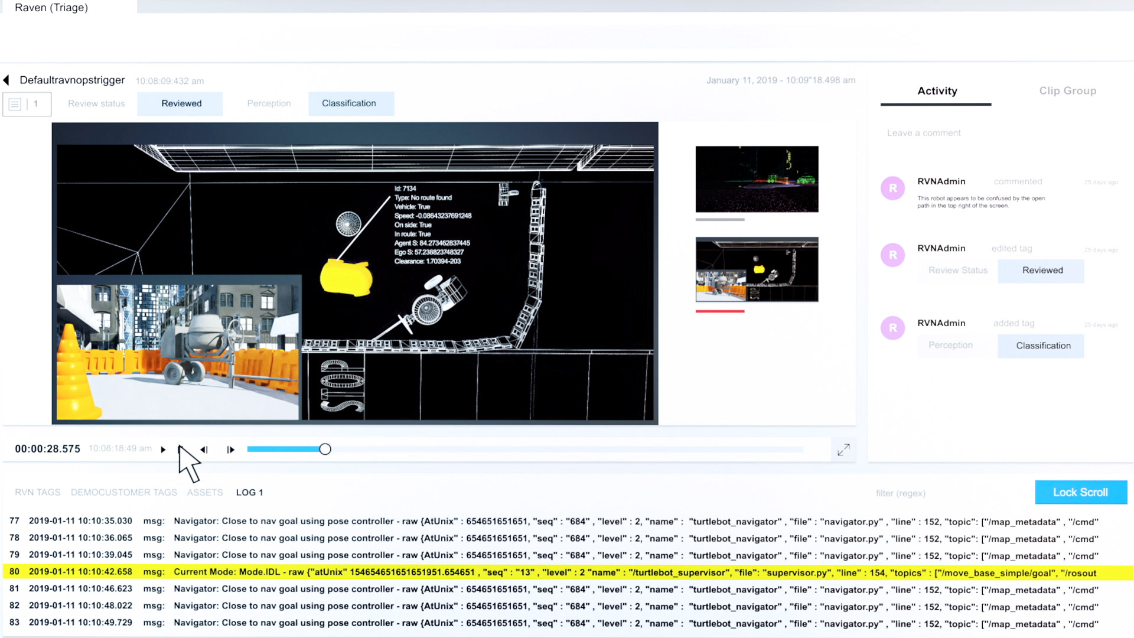Click Reviewed tag in activity feed
1134x638 pixels.
coord(1041,271)
